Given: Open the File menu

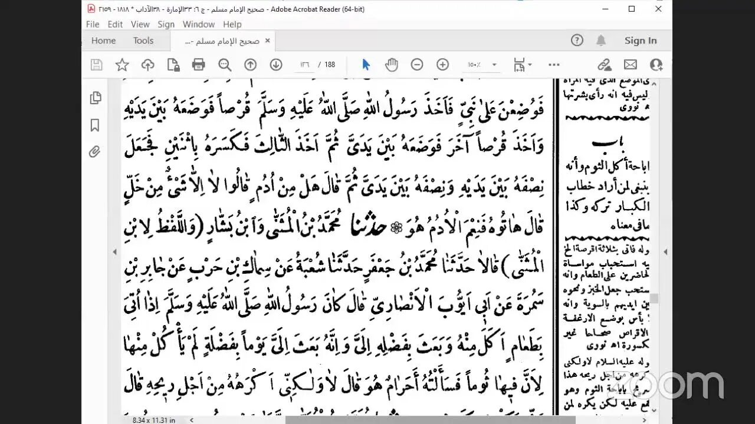Looking at the screenshot, I should (93, 24).
